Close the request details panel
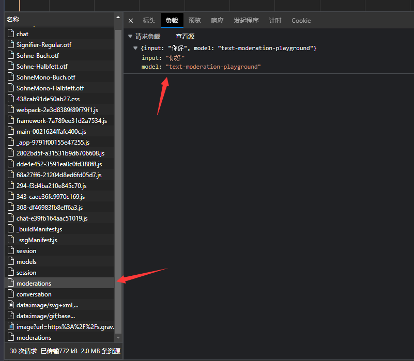414x361 pixels. [x=131, y=21]
